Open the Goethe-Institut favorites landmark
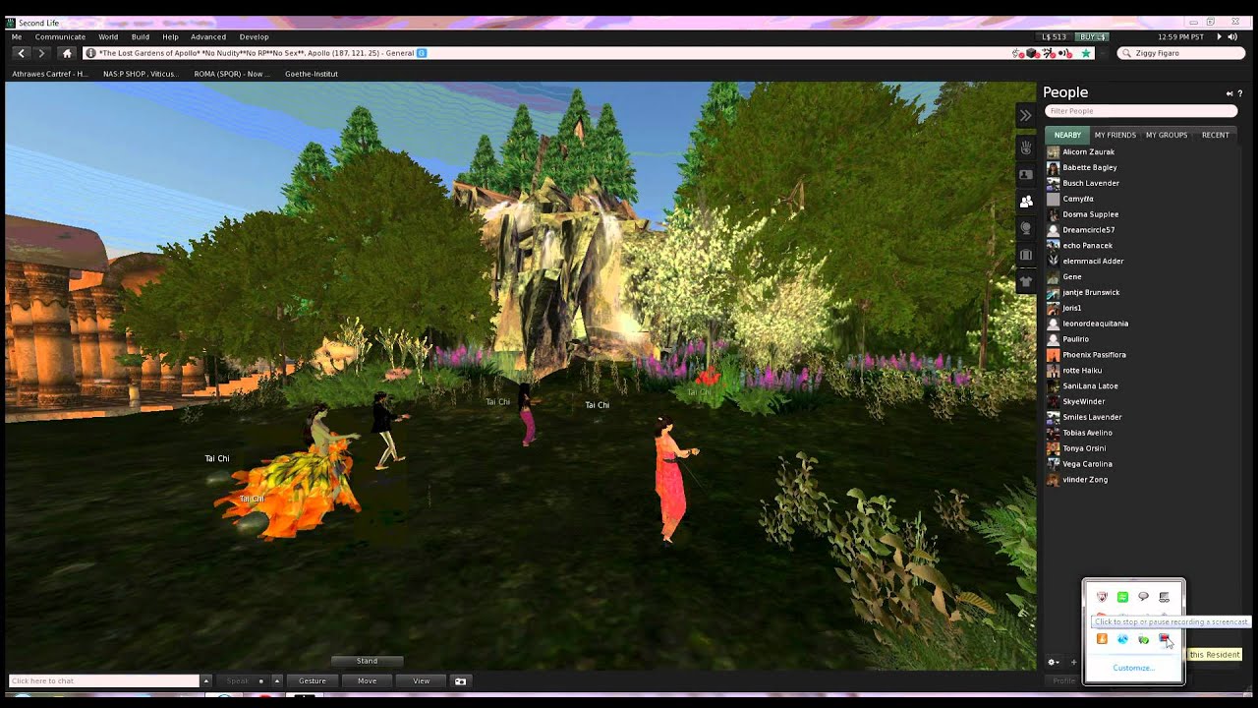The height and width of the screenshot is (708, 1258). tap(312, 74)
